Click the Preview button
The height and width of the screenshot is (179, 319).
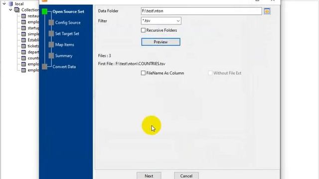click(x=160, y=42)
